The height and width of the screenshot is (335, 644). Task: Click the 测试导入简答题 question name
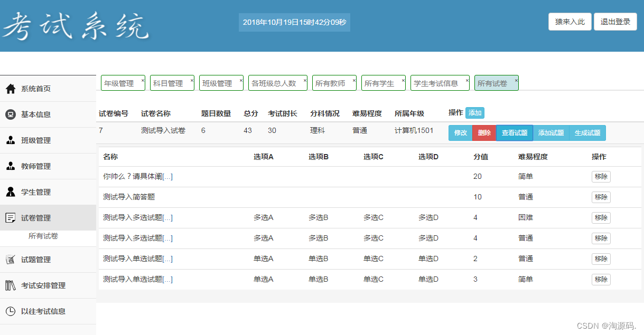[x=129, y=197]
